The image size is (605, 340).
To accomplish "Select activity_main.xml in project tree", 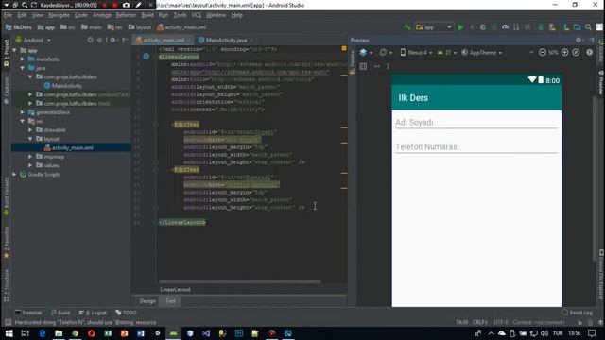I will (x=72, y=147).
